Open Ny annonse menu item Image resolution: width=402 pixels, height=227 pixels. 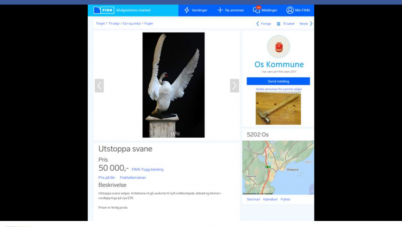[x=230, y=10]
